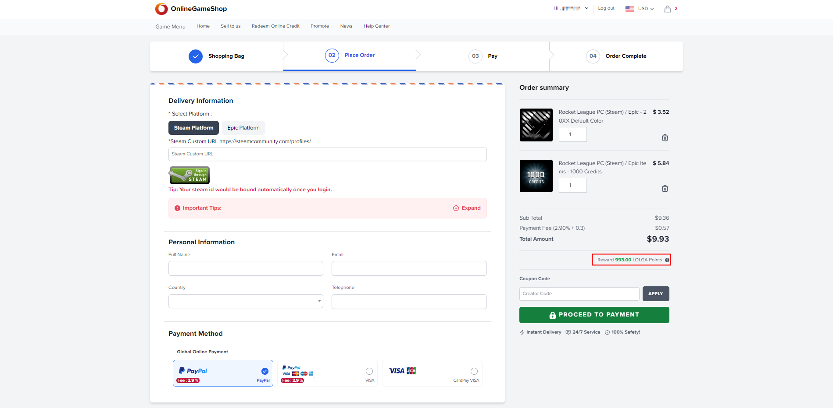Focus the Email field

(409, 268)
